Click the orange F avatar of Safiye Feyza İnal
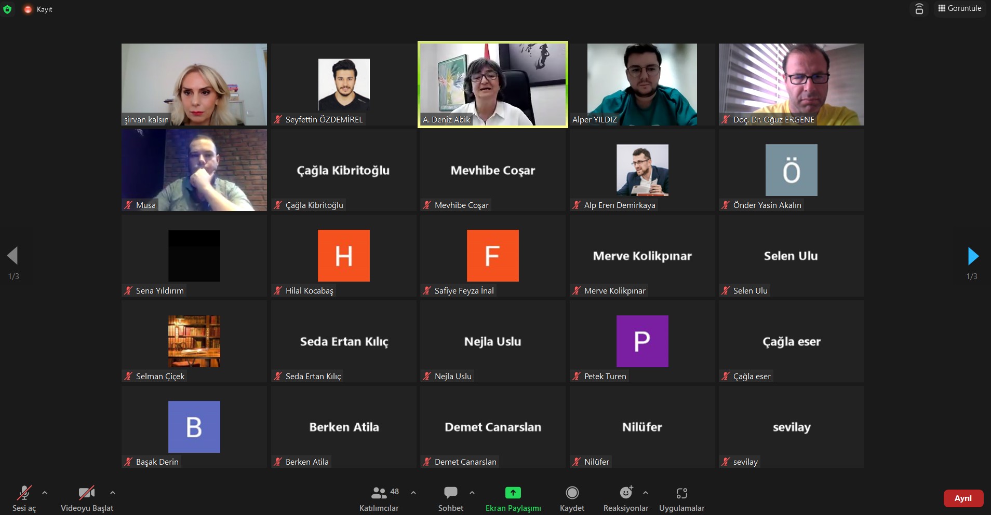991x515 pixels. point(493,256)
